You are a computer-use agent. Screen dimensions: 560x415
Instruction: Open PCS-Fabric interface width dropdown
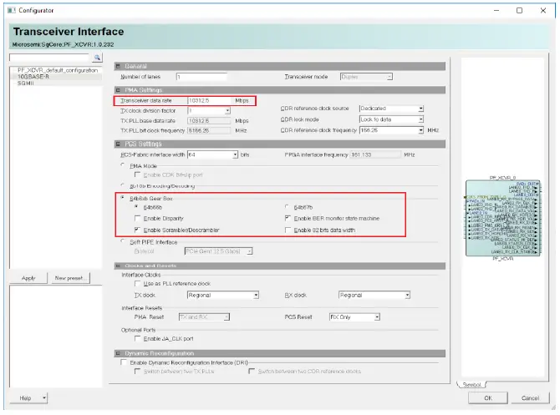click(235, 154)
